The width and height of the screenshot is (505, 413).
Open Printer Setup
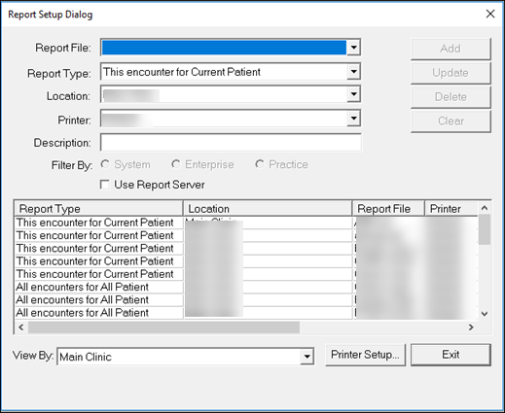[x=365, y=355]
